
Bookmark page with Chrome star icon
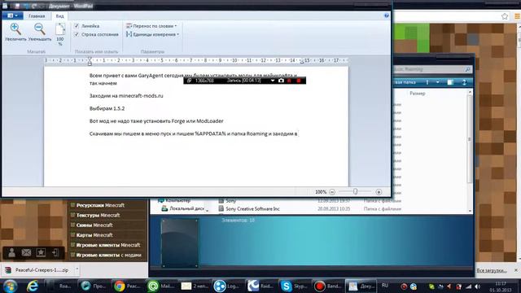505,16
